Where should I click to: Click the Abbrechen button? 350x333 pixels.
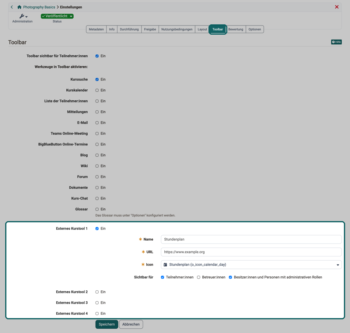(x=131, y=324)
